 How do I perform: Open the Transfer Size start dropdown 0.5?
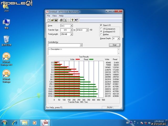tap(71, 30)
